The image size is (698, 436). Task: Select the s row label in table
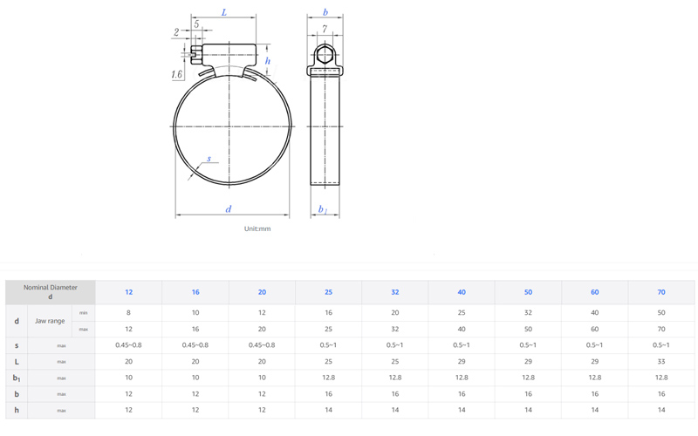(x=17, y=345)
